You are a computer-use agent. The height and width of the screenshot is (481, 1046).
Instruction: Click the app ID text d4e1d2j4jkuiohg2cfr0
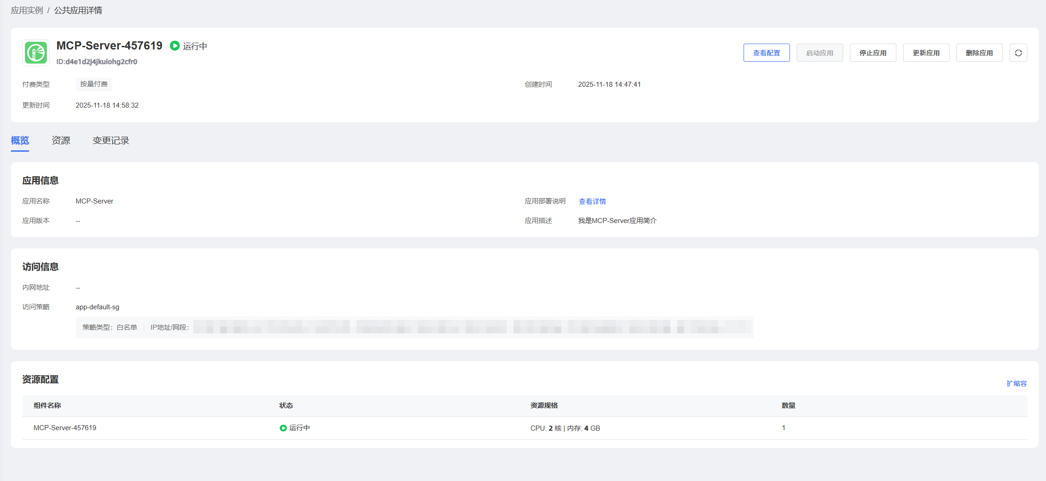point(97,62)
